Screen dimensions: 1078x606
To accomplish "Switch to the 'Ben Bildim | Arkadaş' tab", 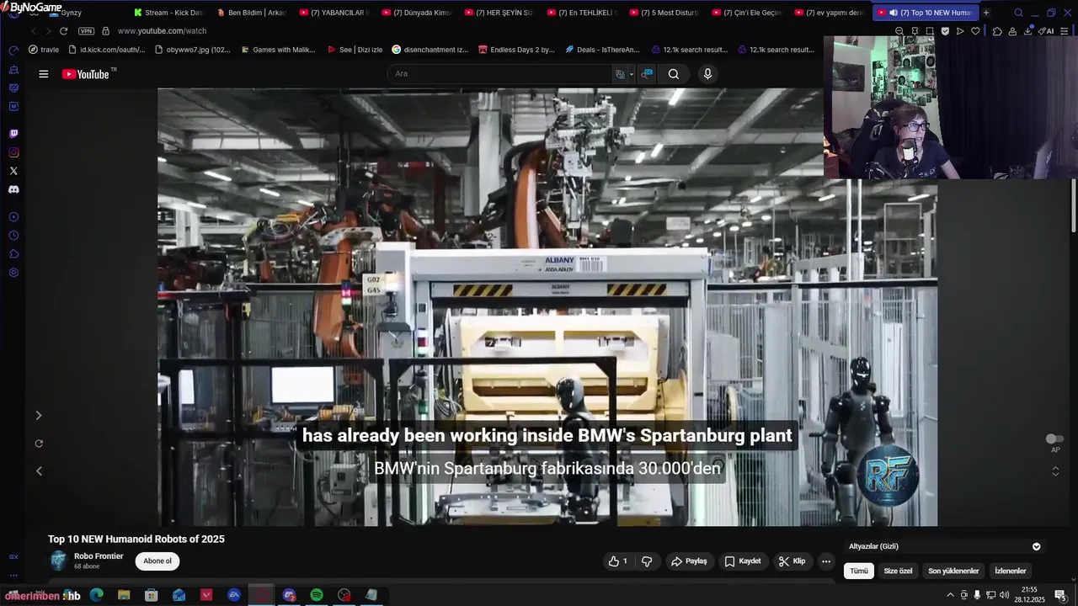I will tap(251, 13).
